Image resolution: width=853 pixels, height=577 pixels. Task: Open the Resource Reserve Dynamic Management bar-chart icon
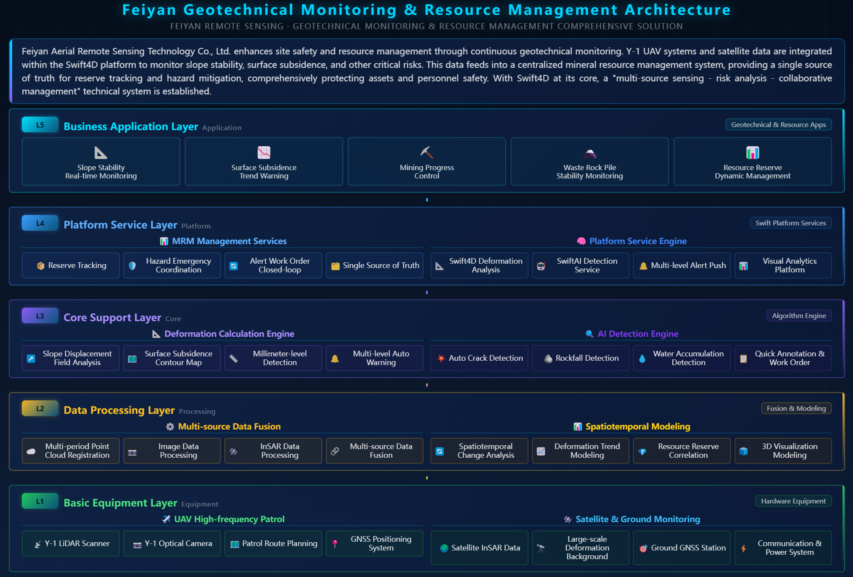pos(753,153)
